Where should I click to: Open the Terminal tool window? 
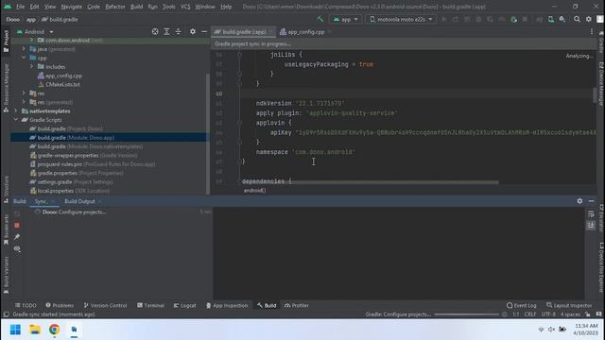pos(150,305)
